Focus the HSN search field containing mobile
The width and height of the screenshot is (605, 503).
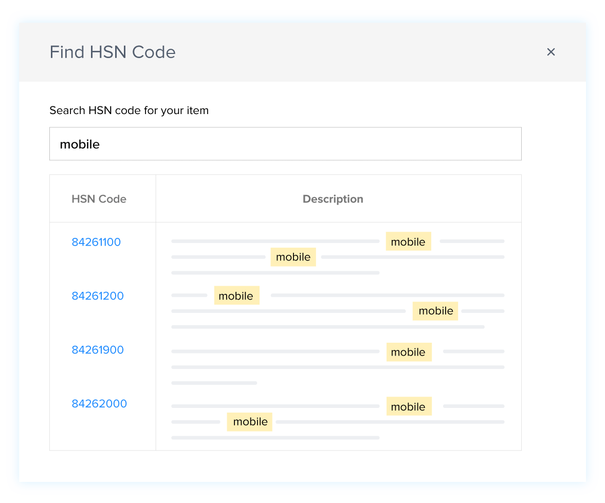(285, 144)
